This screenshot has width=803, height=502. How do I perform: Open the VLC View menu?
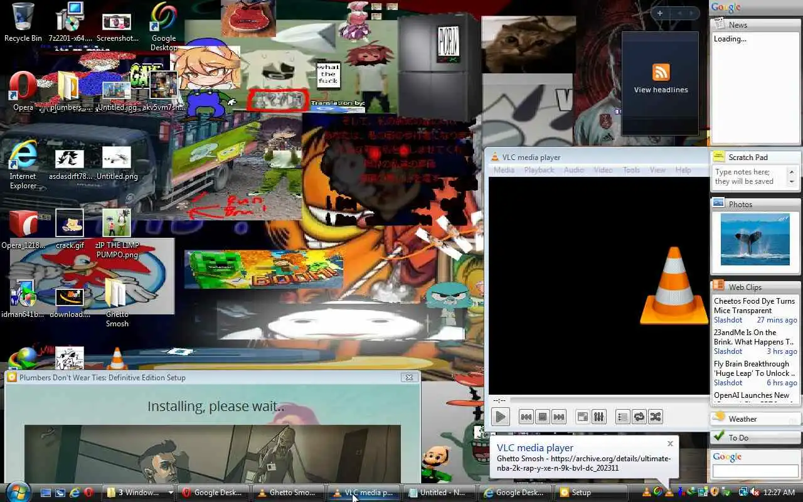[x=657, y=170]
